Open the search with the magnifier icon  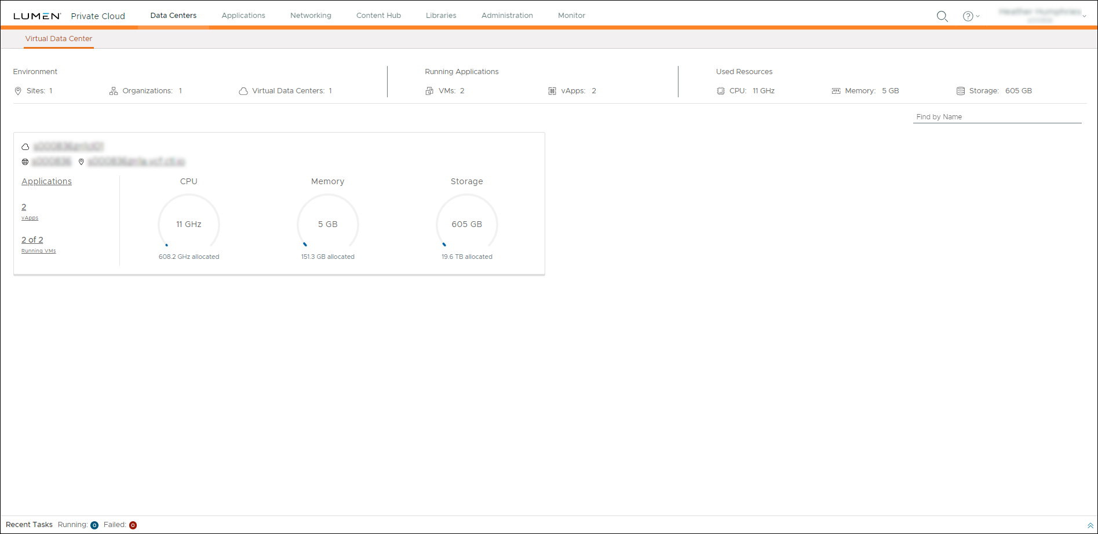[x=942, y=16]
